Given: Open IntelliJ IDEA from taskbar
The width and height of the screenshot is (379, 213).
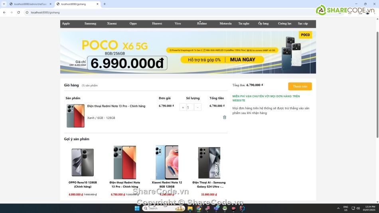Looking at the screenshot, I should (242, 208).
